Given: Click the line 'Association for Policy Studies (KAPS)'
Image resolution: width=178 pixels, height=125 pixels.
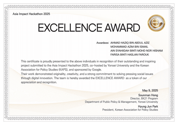Looking at the screenshot, I should 61,70.
